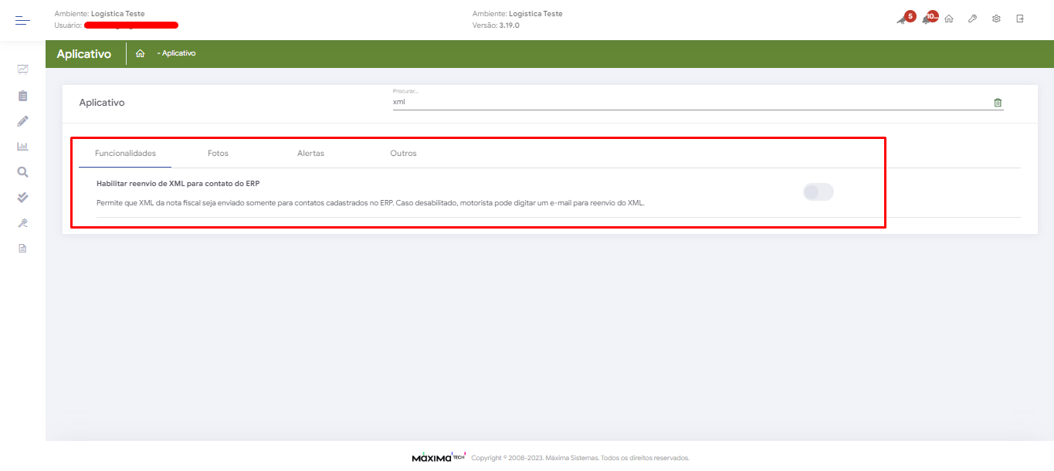Image resolution: width=1054 pixels, height=471 pixels.
Task: Open megaphone announcements with badge 5
Action: pyautogui.click(x=905, y=18)
